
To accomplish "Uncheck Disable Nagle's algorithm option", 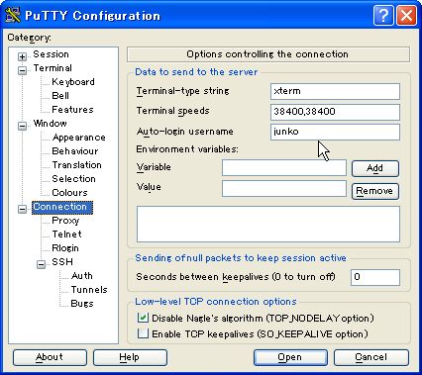I will coord(143,318).
